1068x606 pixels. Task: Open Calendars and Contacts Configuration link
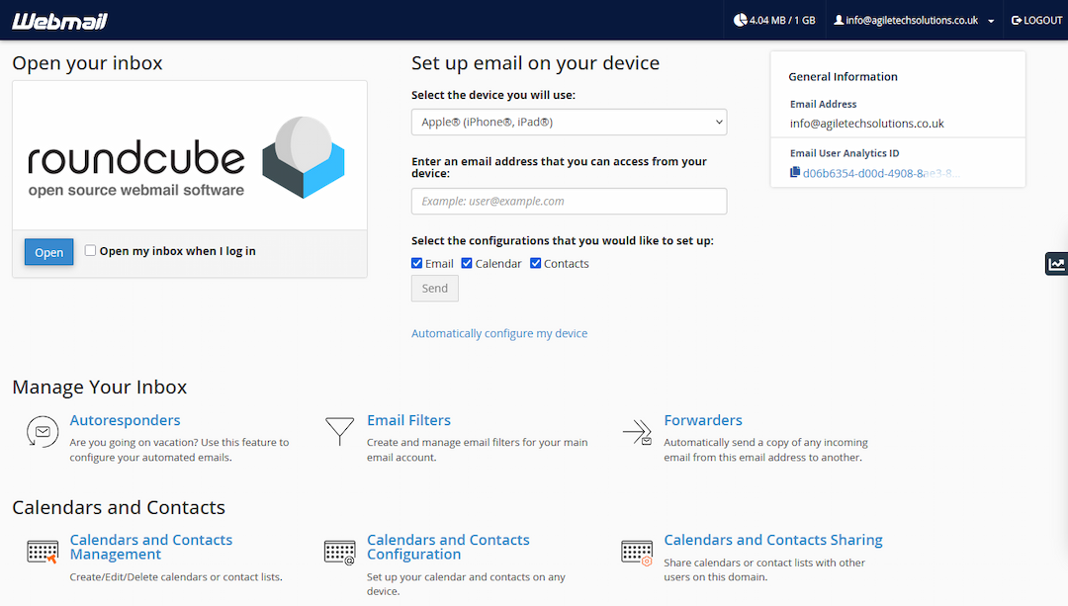pyautogui.click(x=448, y=547)
